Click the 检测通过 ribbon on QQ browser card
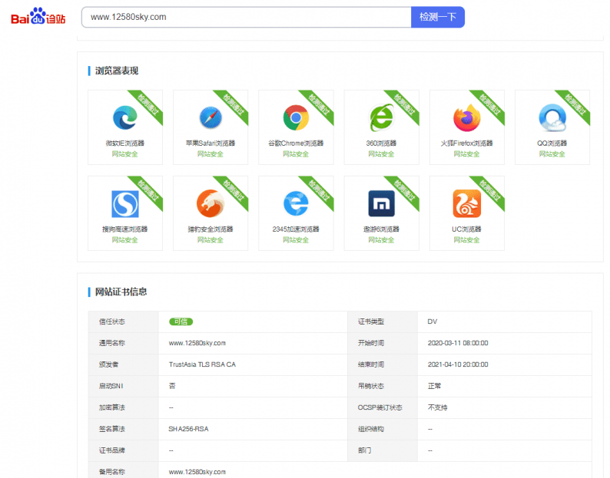The image size is (610, 478). tap(575, 104)
